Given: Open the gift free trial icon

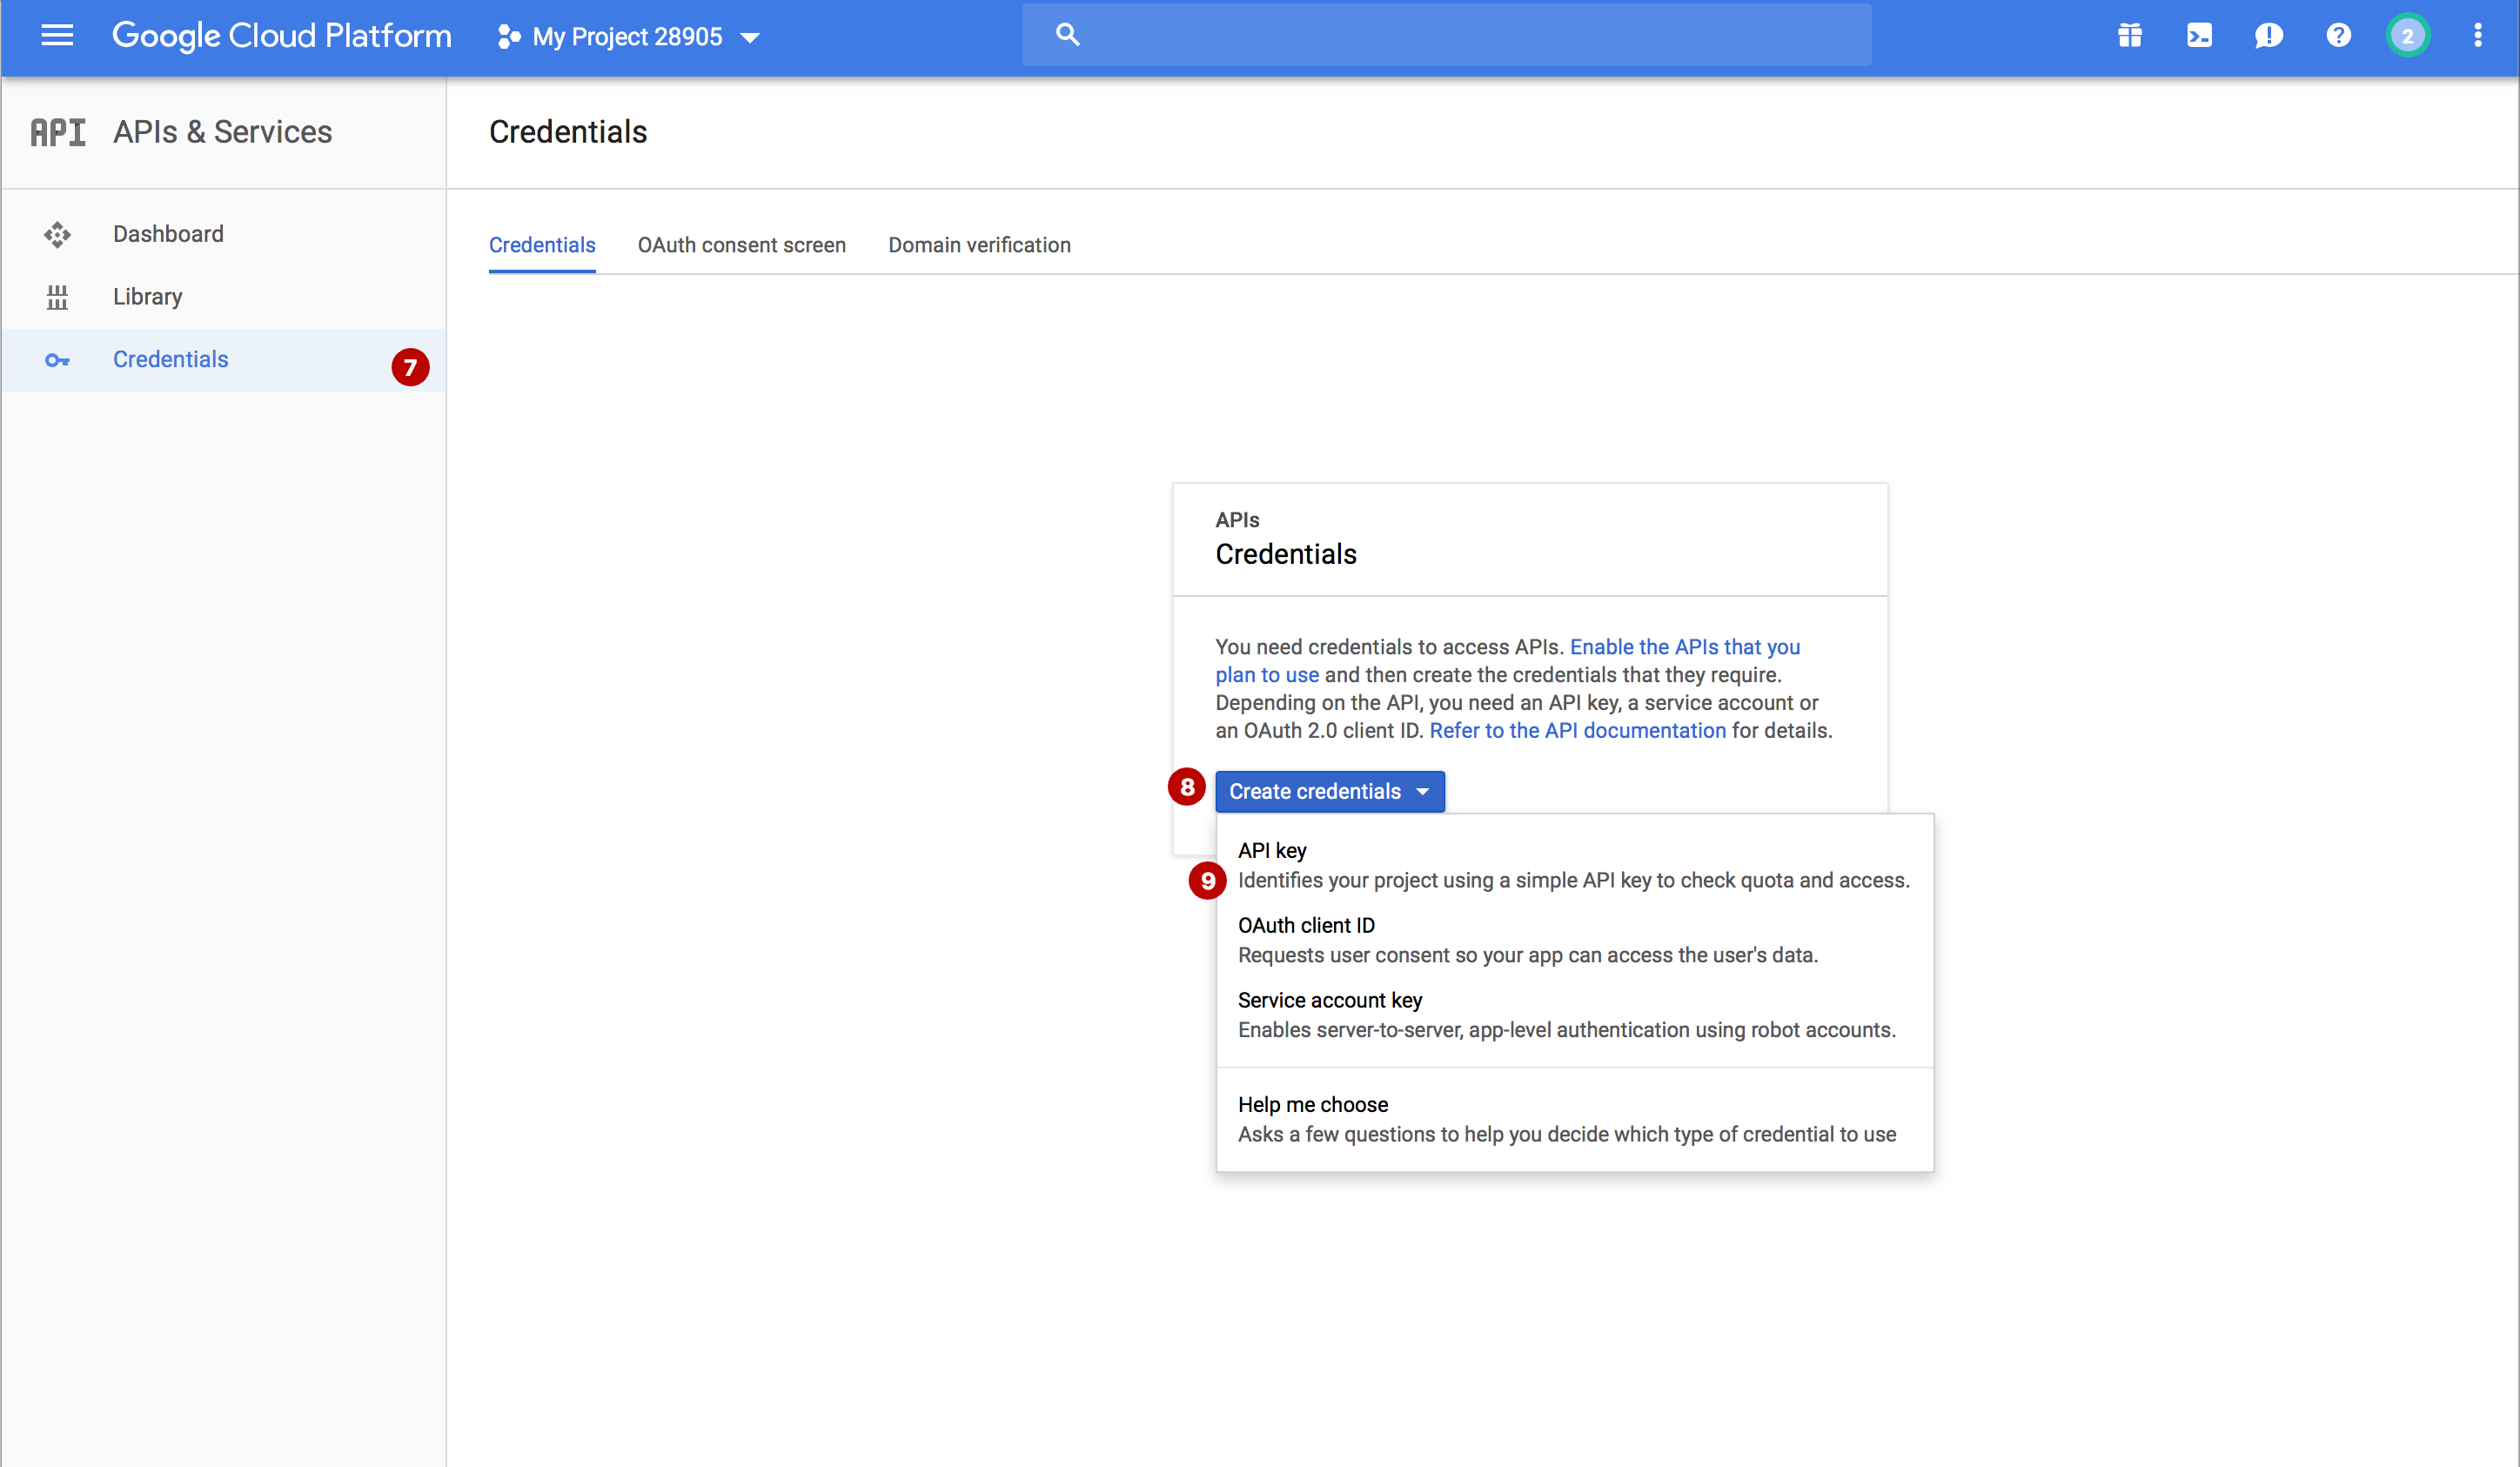Looking at the screenshot, I should click(2130, 36).
